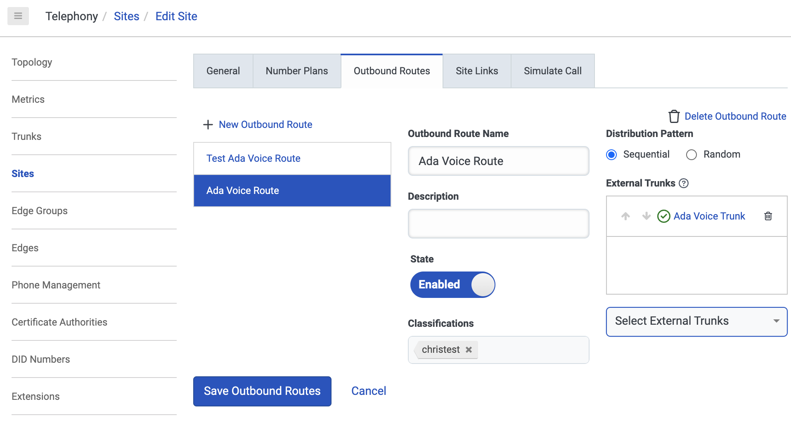Click the plus icon for new route
Viewport: 791px width, 425px height.
208,125
